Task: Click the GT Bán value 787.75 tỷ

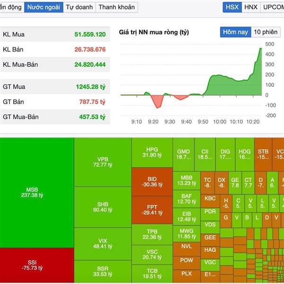Action: pos(92,102)
